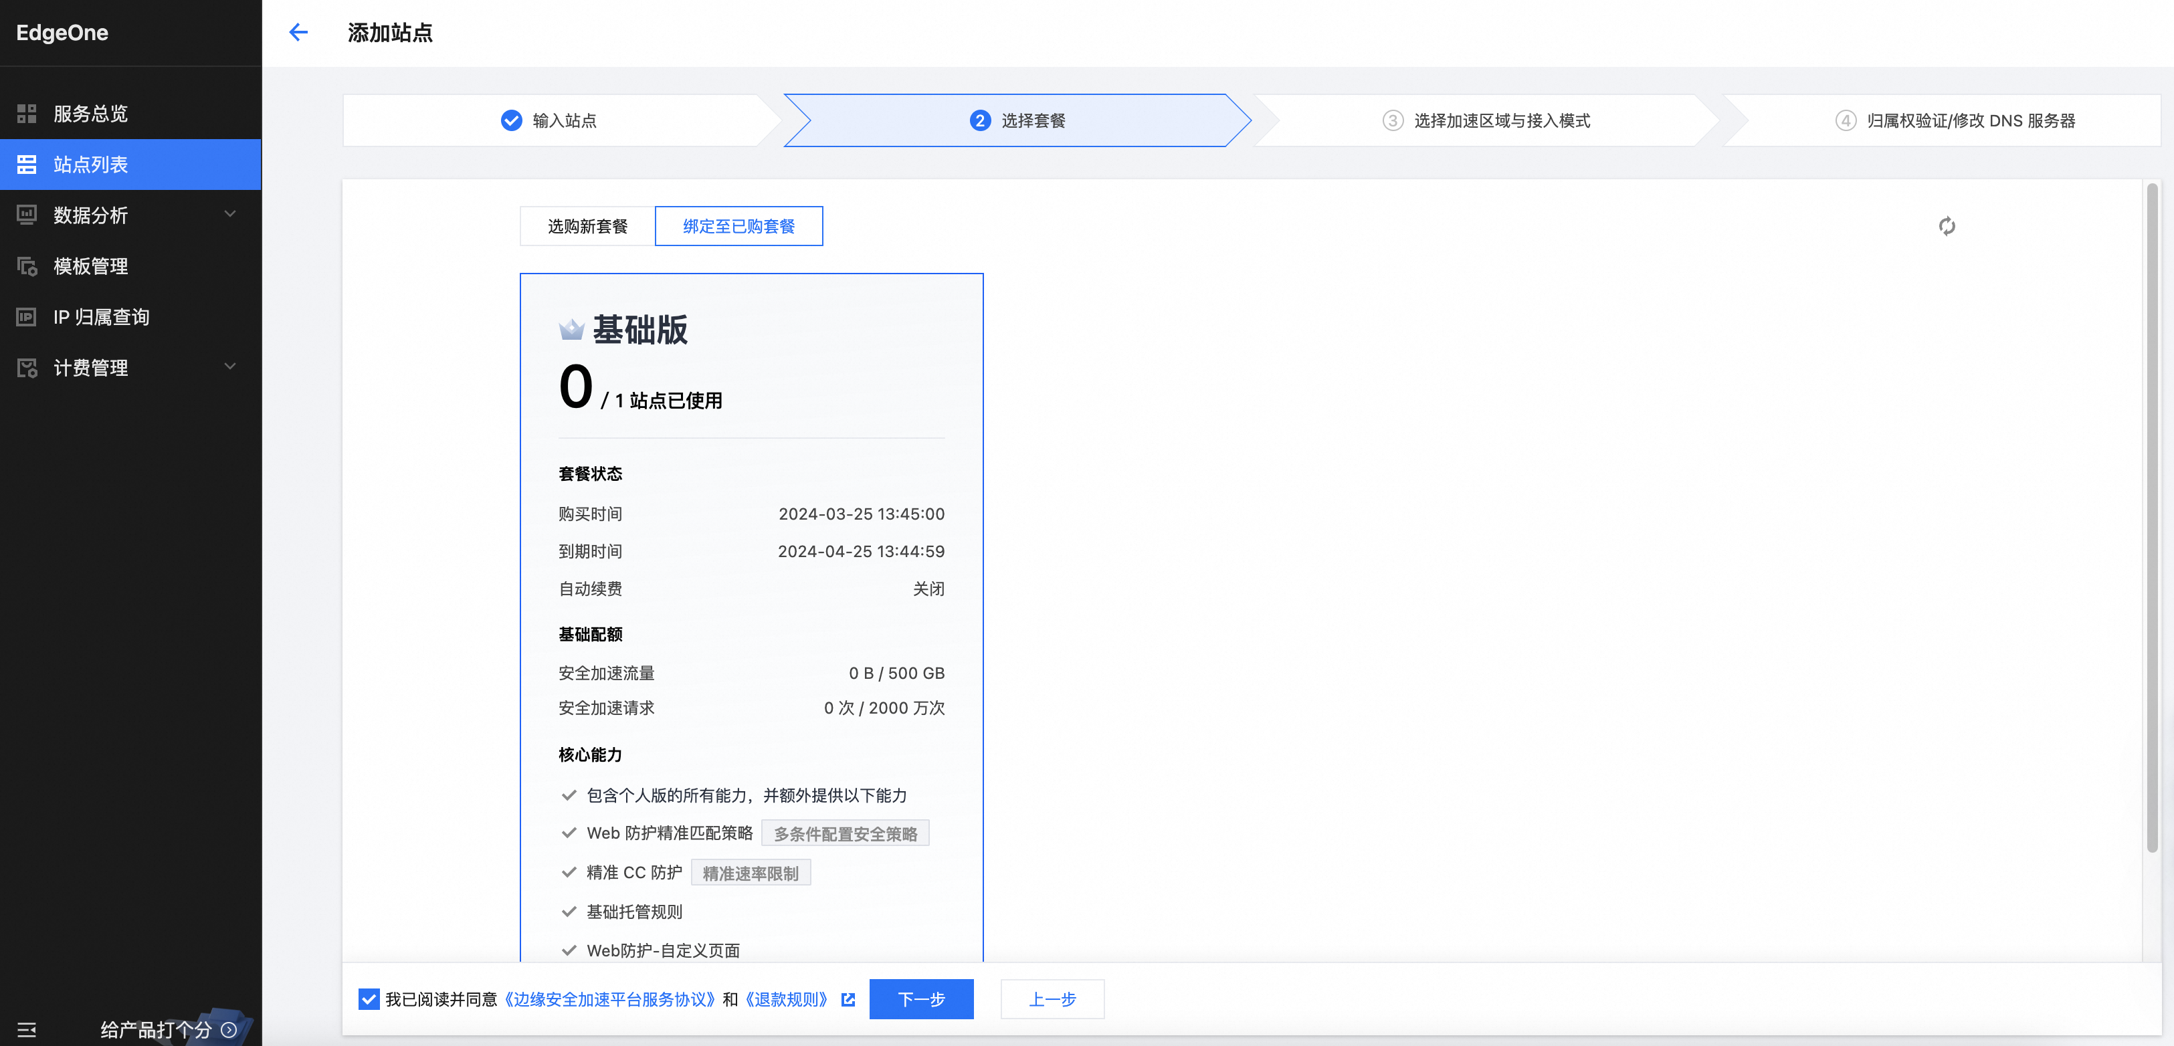2174x1046 pixels.
Task: Click the IP 归属查询 icon
Action: point(27,316)
